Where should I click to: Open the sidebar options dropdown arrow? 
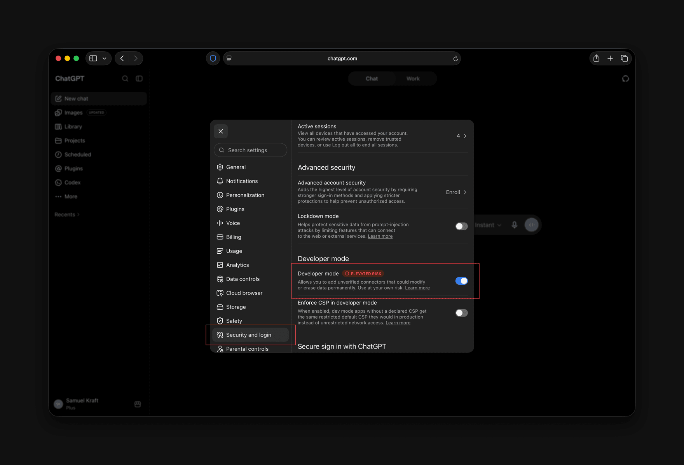pos(105,58)
